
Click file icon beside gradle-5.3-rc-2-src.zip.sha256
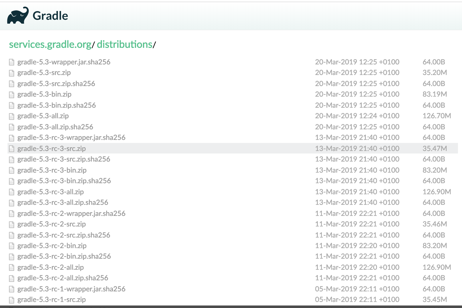pos(12,235)
